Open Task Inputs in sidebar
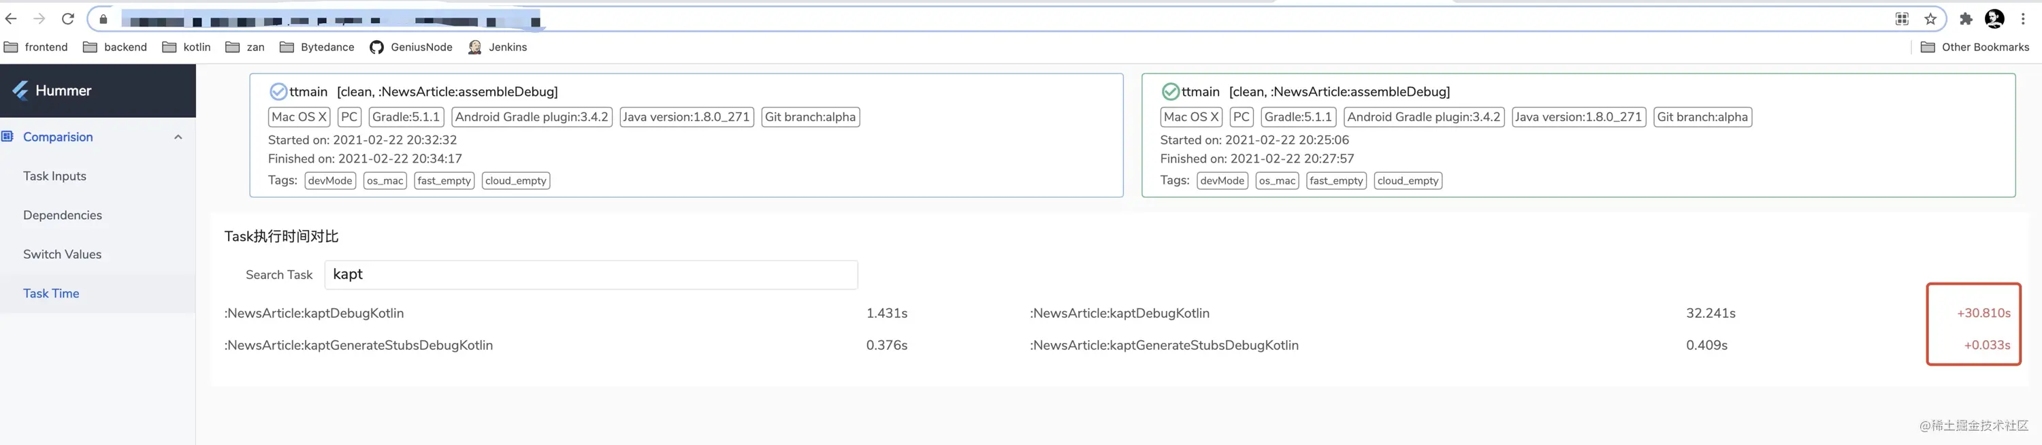 pos(54,176)
